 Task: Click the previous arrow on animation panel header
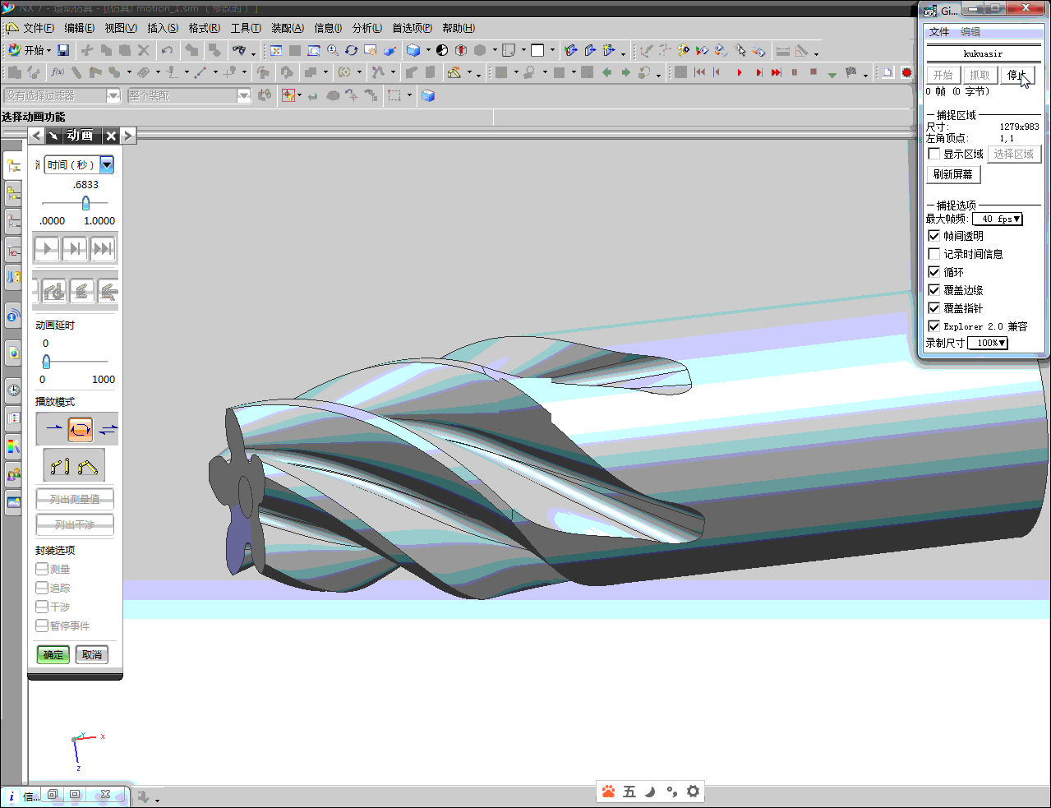pyautogui.click(x=37, y=136)
